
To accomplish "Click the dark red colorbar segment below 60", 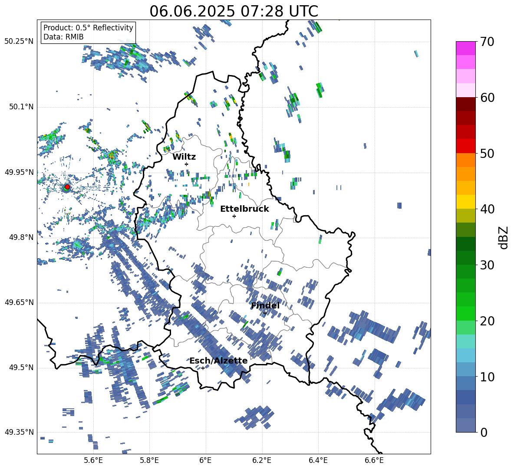I will point(465,105).
